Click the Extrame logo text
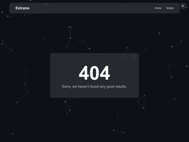Screen dimensions: 189x142 [x=22, y=8]
